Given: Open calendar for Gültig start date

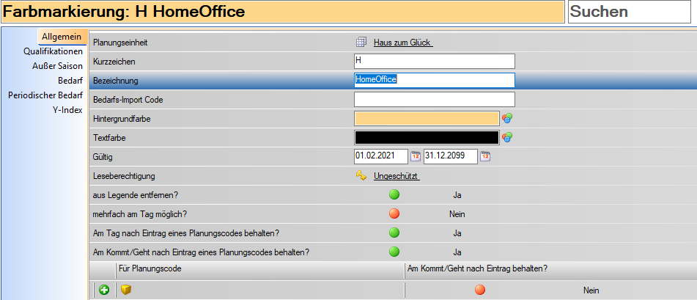Looking at the screenshot, I should 415,156.
